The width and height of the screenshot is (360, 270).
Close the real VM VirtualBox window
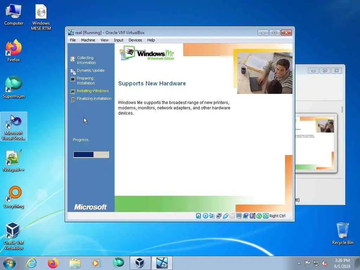(286, 33)
